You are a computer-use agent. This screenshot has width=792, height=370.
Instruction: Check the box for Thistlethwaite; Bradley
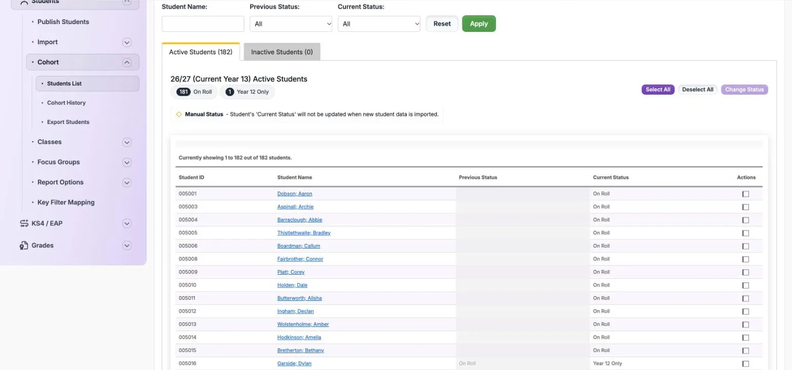(745, 233)
